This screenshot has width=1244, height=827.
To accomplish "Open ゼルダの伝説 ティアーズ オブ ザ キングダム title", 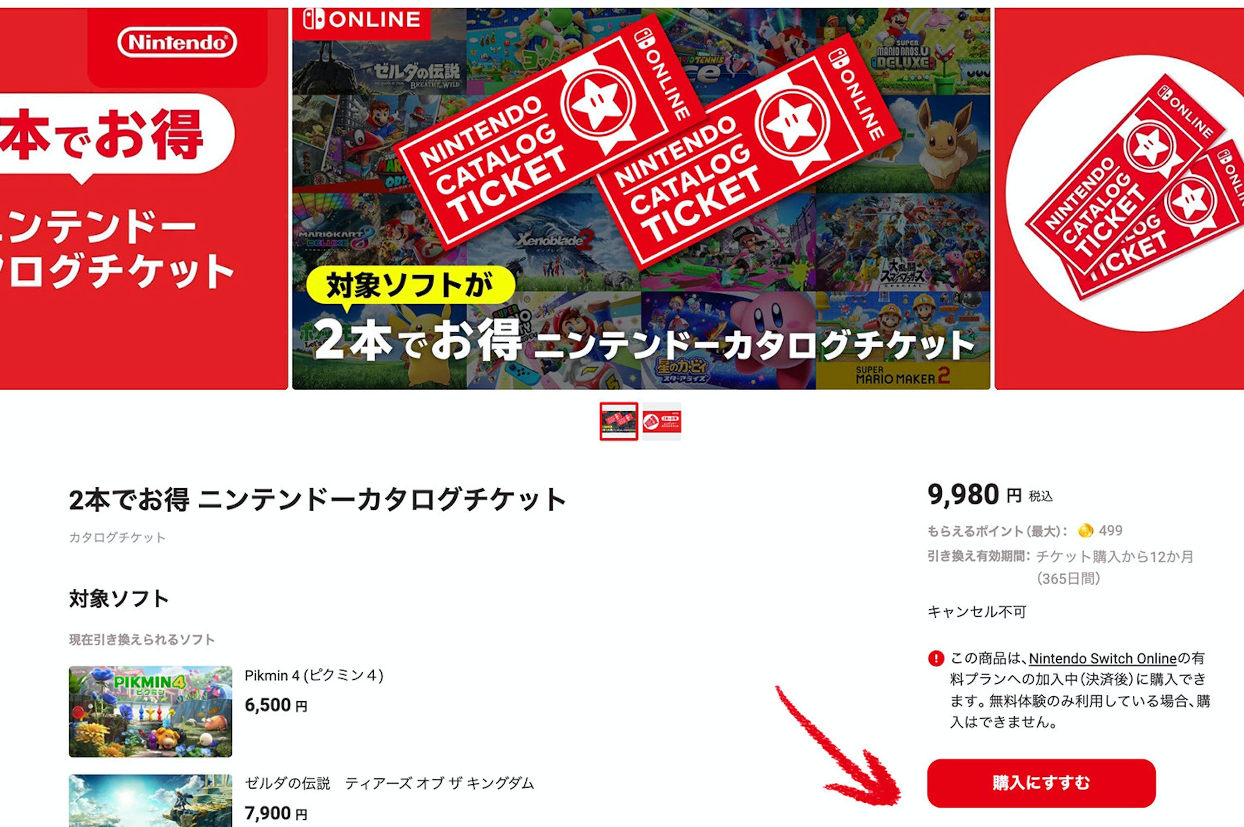I will (x=389, y=783).
